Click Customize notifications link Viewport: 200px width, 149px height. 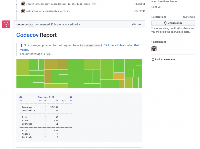click(189, 17)
